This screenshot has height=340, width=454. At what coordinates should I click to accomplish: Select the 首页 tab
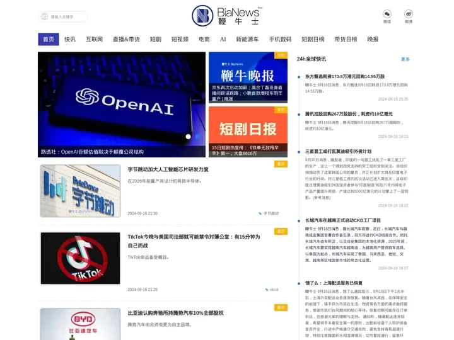49,39
